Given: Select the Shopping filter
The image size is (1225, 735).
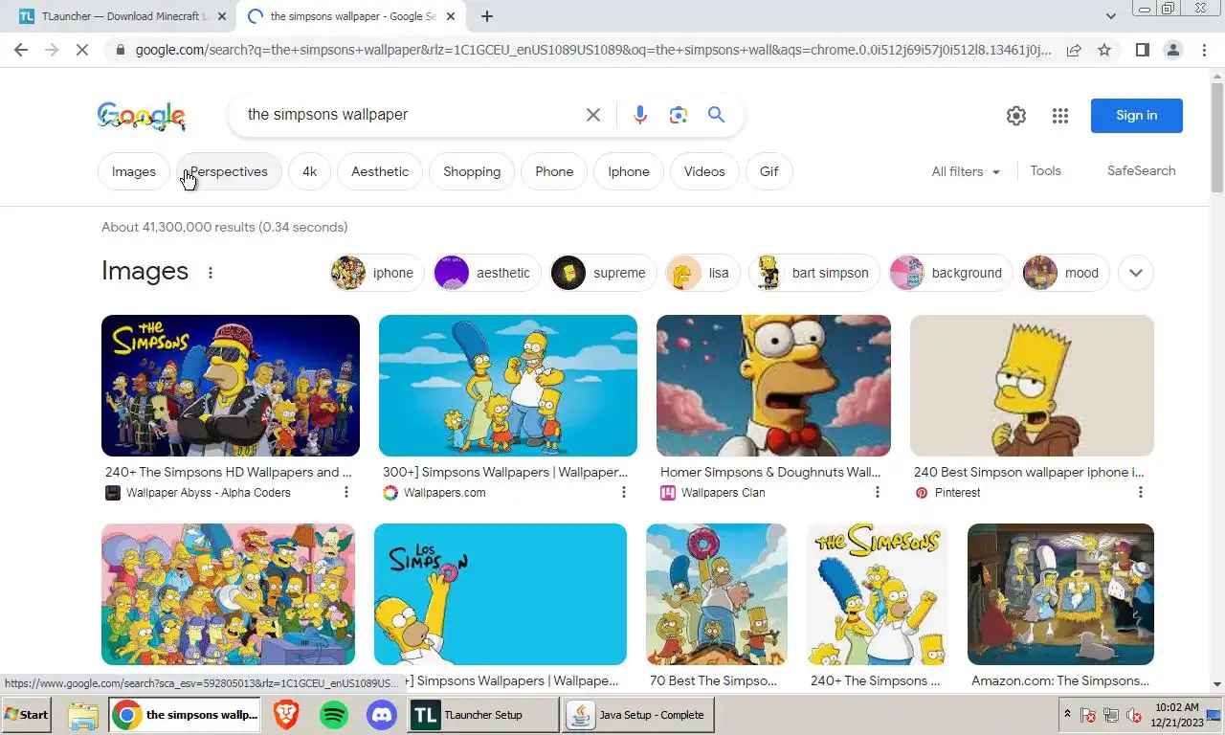Looking at the screenshot, I should click(x=472, y=171).
